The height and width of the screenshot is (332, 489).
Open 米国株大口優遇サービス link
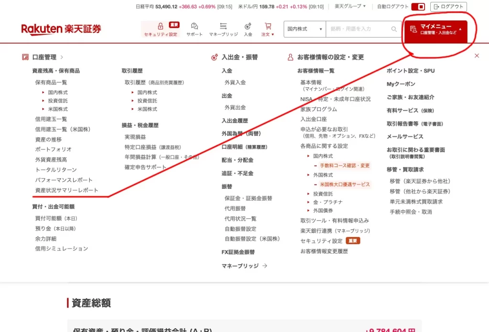point(344,184)
